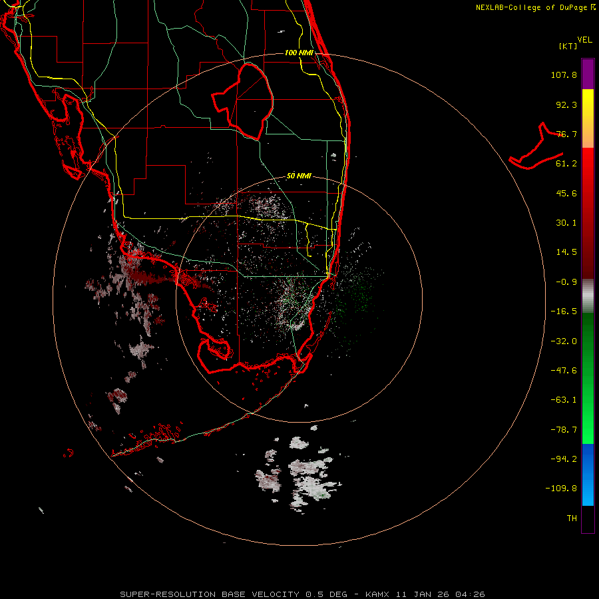
Task: Select the -94.2 scale value
Action: pyautogui.click(x=564, y=459)
